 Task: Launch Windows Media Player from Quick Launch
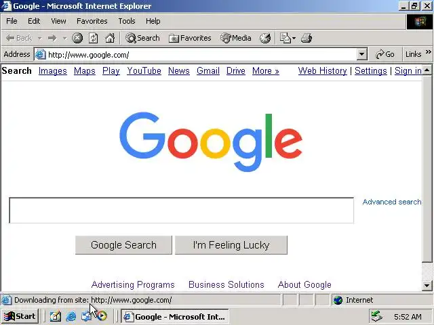[102, 316]
